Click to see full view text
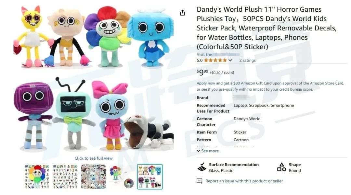This screenshot has height=195, width=351. point(94,158)
